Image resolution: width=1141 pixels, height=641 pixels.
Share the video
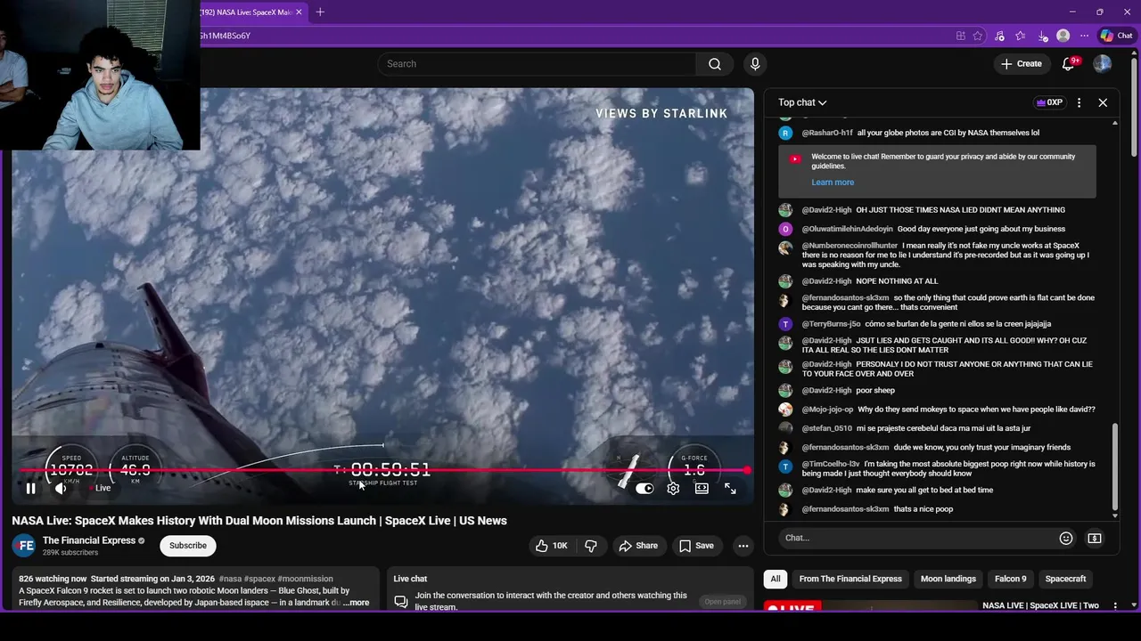[638, 546]
